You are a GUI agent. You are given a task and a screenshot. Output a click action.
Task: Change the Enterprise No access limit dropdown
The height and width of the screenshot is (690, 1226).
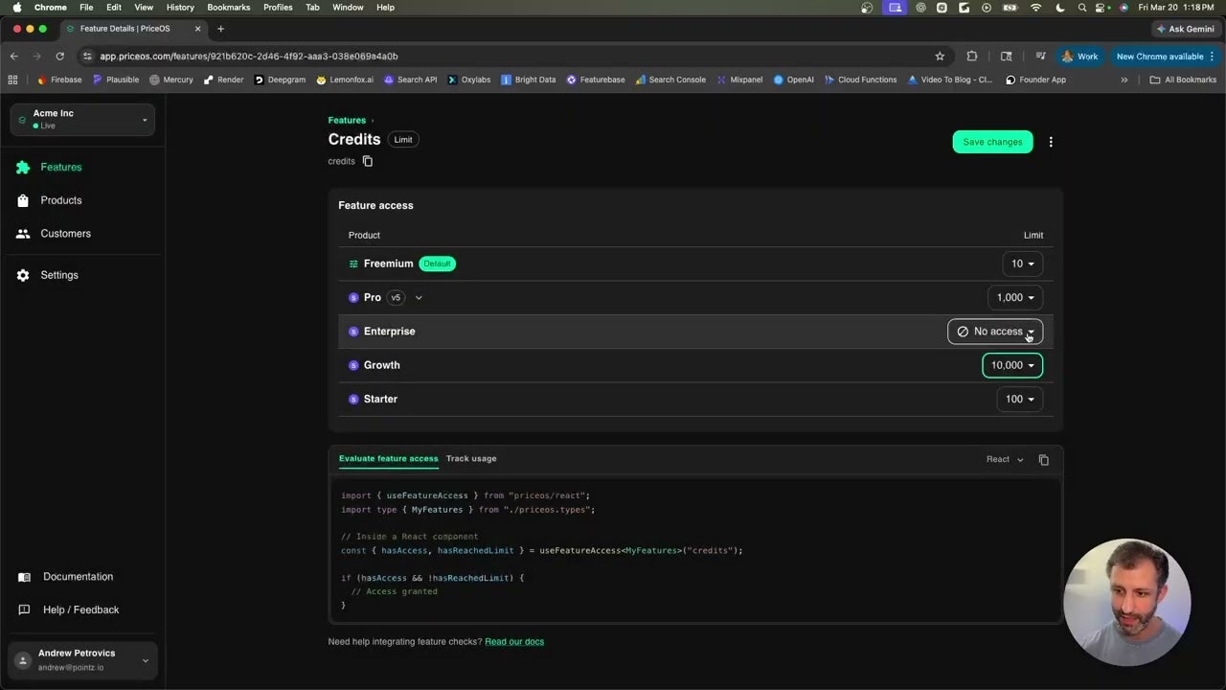(x=995, y=331)
